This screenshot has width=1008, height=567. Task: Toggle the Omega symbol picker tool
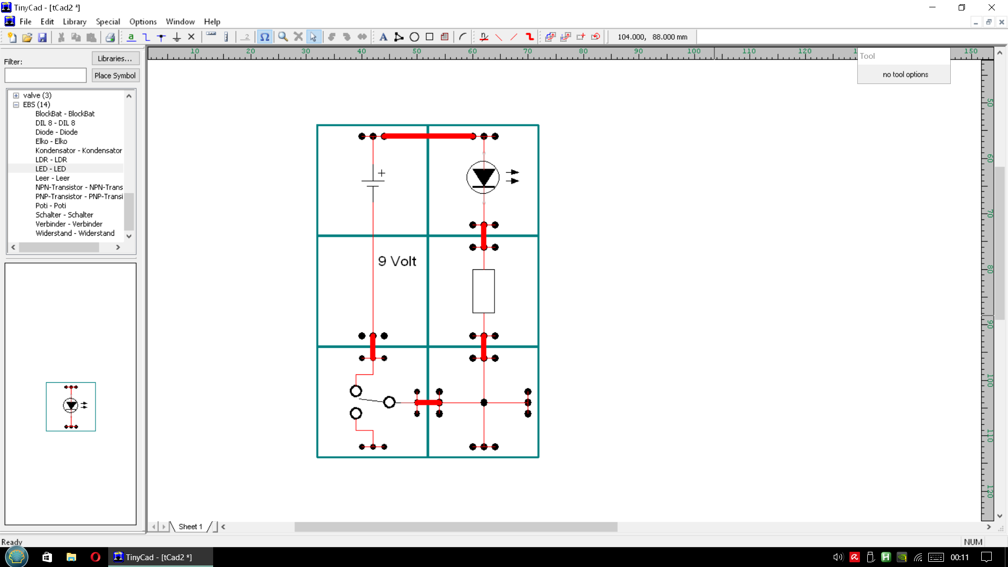click(265, 37)
